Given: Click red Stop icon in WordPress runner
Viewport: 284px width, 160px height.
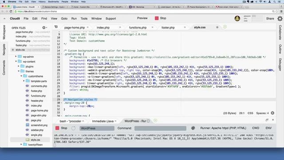Looking at the screenshot, I should coord(57,128).
